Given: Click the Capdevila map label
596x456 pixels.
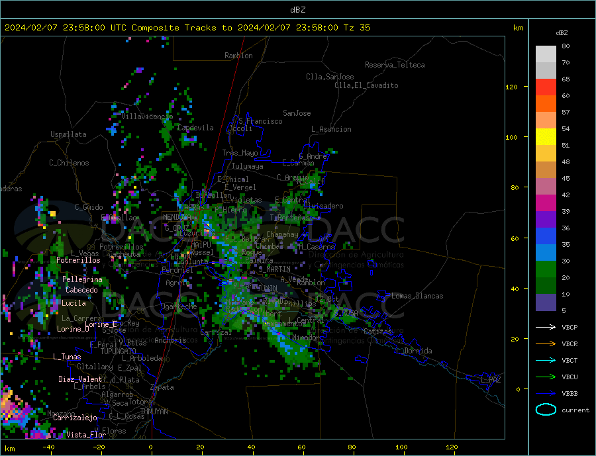Looking at the screenshot, I should click(195, 128).
